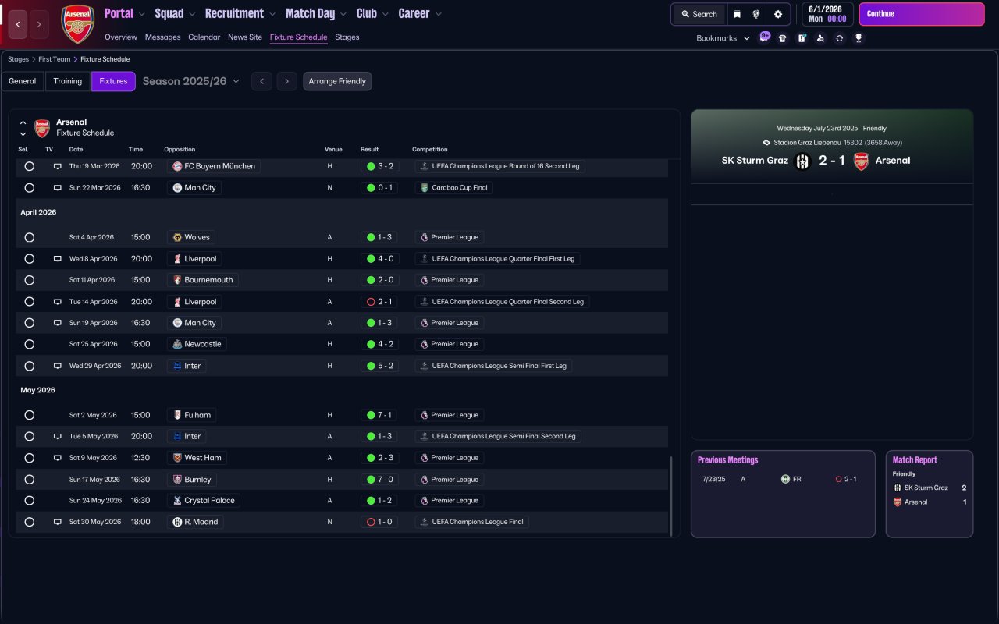Select the radio button for R. Madrid fixture

30,522
